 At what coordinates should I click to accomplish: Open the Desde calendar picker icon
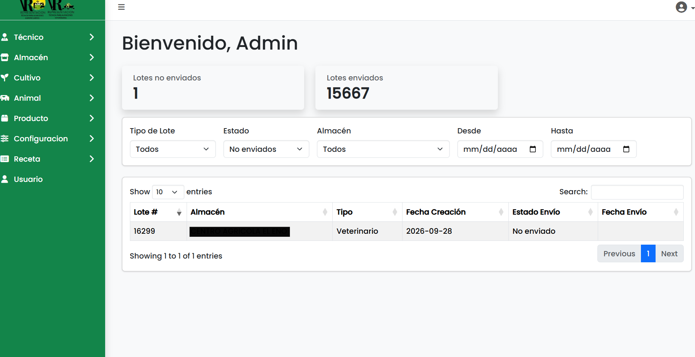click(x=532, y=149)
